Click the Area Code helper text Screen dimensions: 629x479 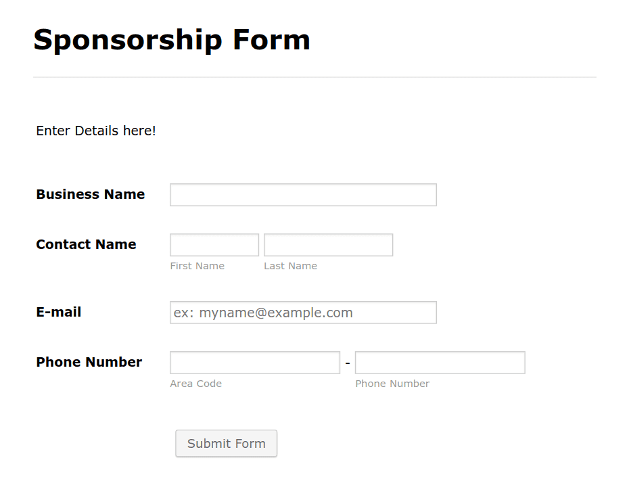(195, 383)
